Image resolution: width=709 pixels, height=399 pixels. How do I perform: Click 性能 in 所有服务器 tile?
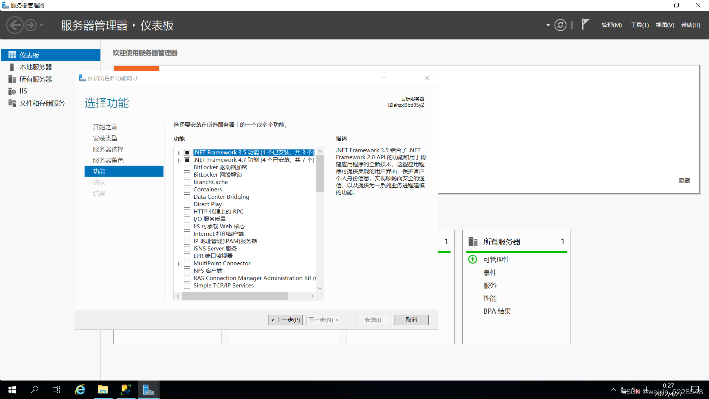(490, 299)
